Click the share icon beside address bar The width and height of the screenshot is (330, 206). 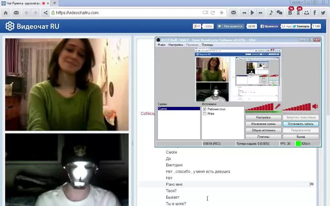(x=45, y=13)
